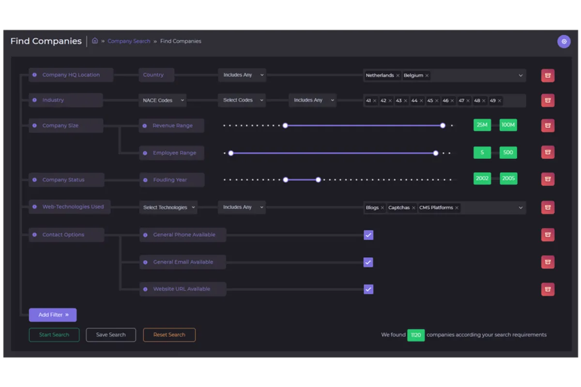Click the 25M revenue minimum value box
The height and width of the screenshot is (387, 581).
pos(482,125)
